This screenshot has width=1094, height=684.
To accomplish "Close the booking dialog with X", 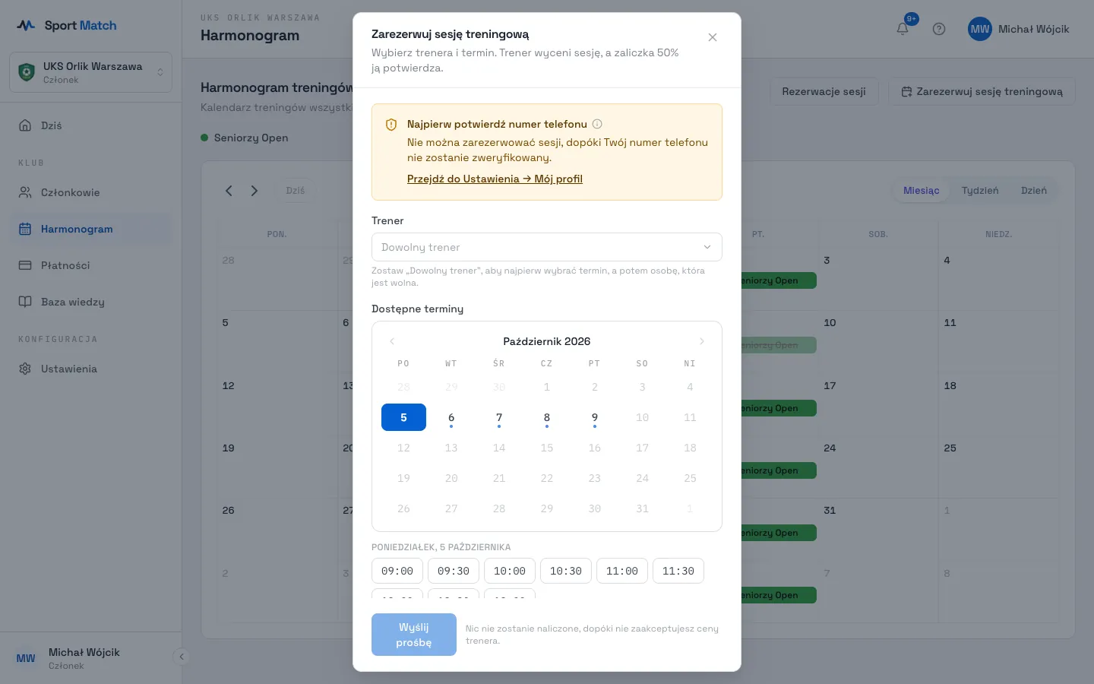I will click(713, 37).
